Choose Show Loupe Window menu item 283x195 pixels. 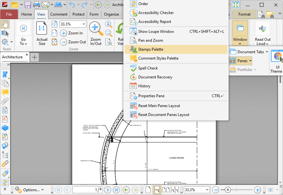pos(176,32)
